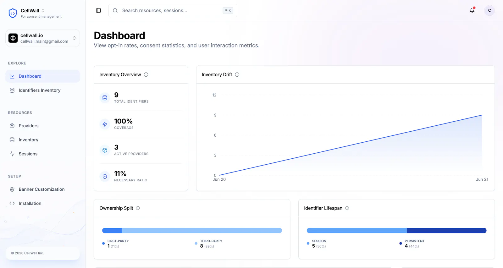Screen dimensions: 503x268
Task: Click the 100% coverage value
Action: [x=123, y=121]
